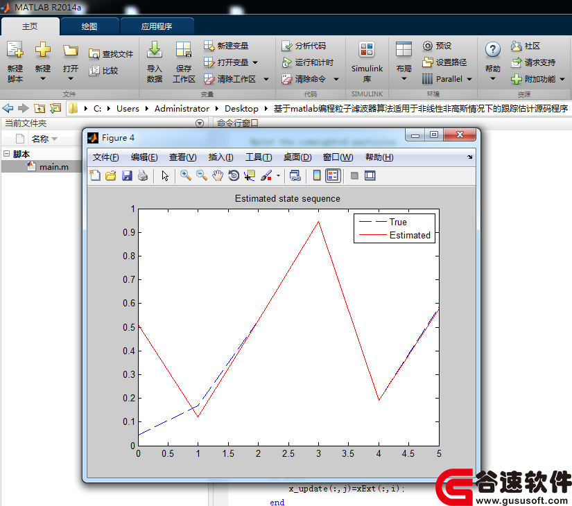Click the Layout (布局) icon
The image size is (572, 506).
tap(404, 50)
